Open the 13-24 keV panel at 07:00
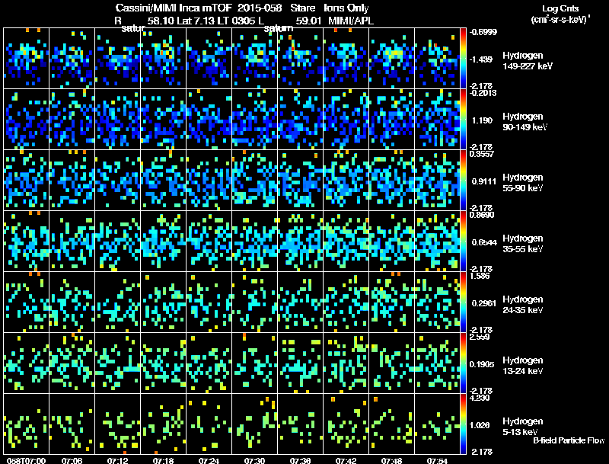609x464 pixels. point(27,363)
